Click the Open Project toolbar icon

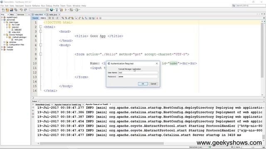tap(11, 10)
